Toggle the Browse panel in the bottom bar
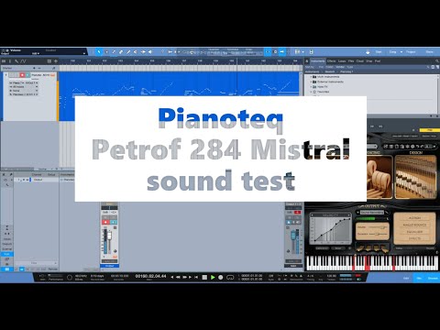Image resolution: width=440 pixels, height=330 pixels. 433,279
